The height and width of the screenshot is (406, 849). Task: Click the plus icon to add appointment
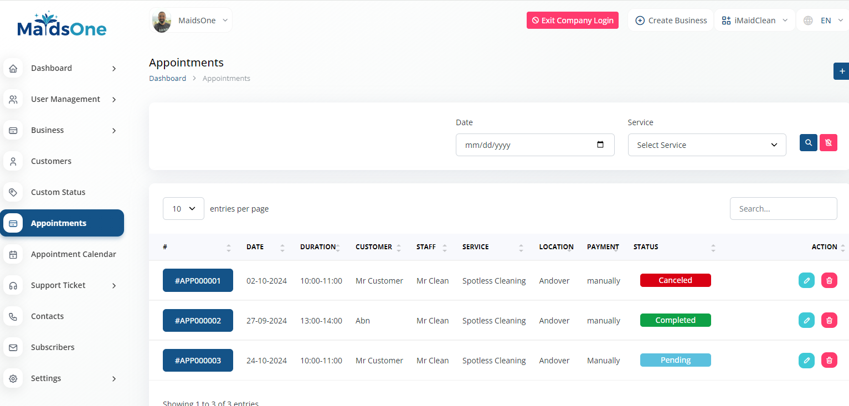click(x=842, y=71)
